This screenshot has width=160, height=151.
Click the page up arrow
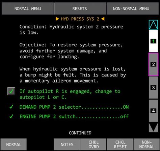(x=153, y=25)
